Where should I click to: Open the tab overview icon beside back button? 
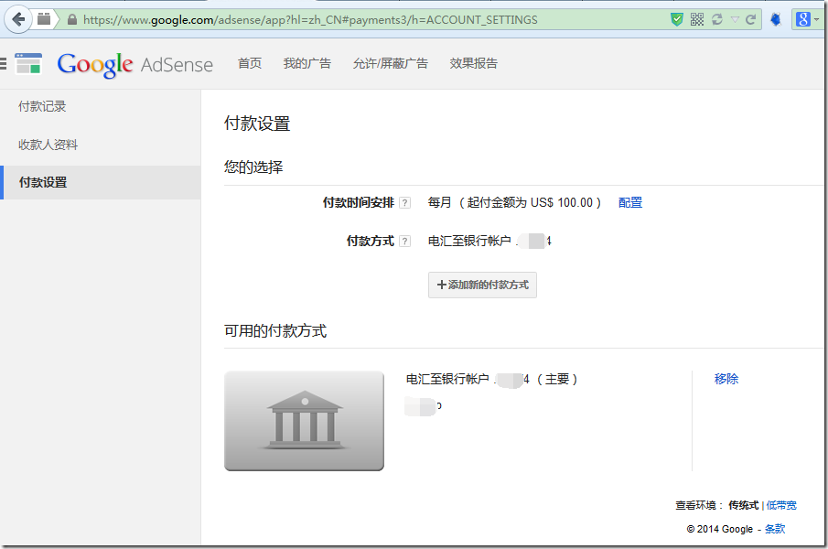[44, 19]
